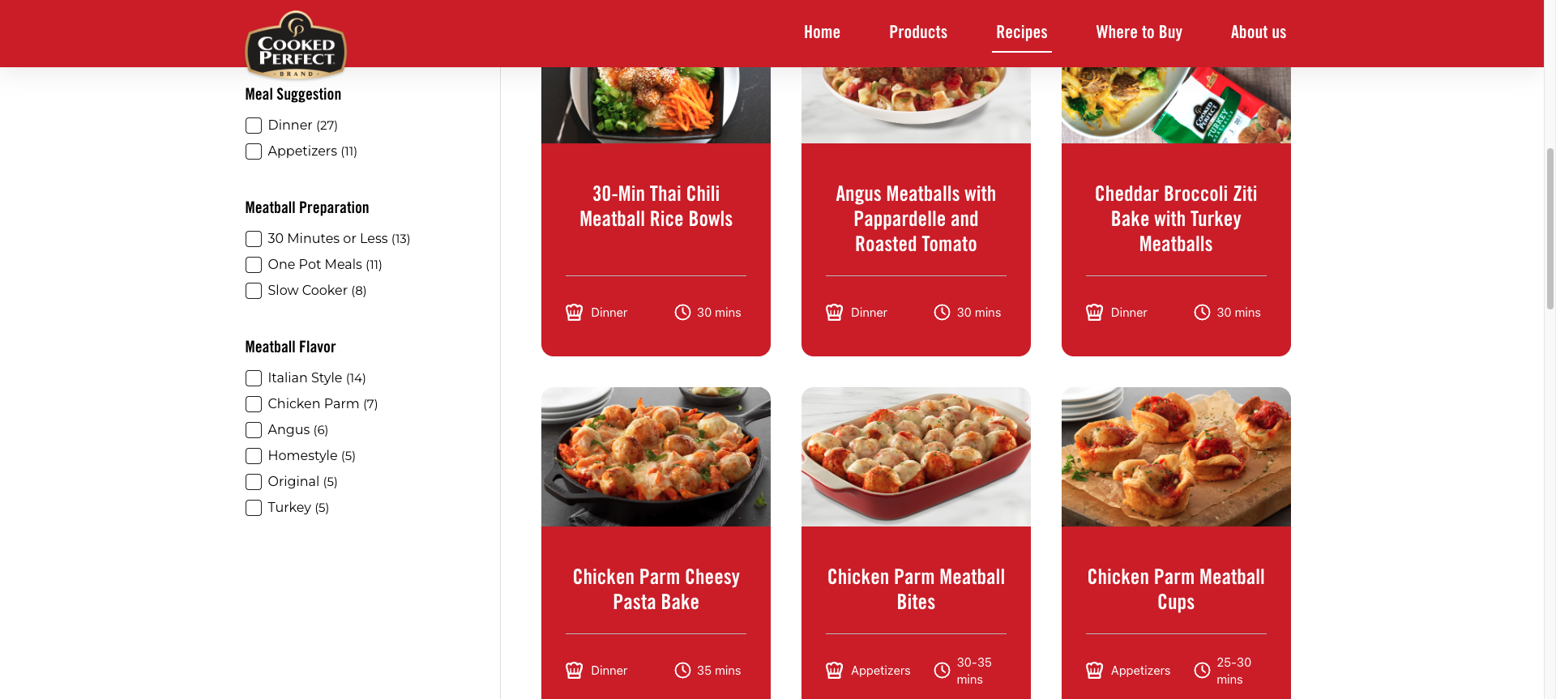The height and width of the screenshot is (699, 1556).
Task: Filter by Appetizers checkbox
Action: 254,151
